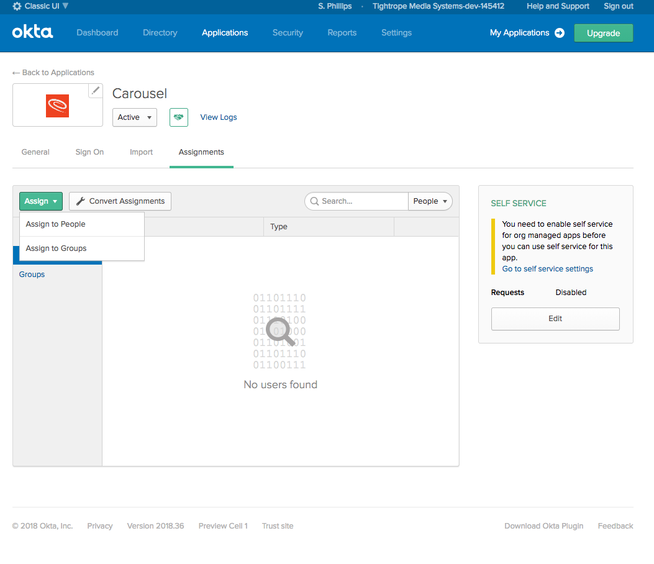The height and width of the screenshot is (564, 654).
Task: Open the Settings menu
Action: 397,32
